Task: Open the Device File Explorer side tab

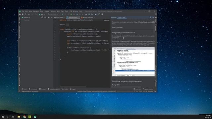Action: (x=156, y=71)
